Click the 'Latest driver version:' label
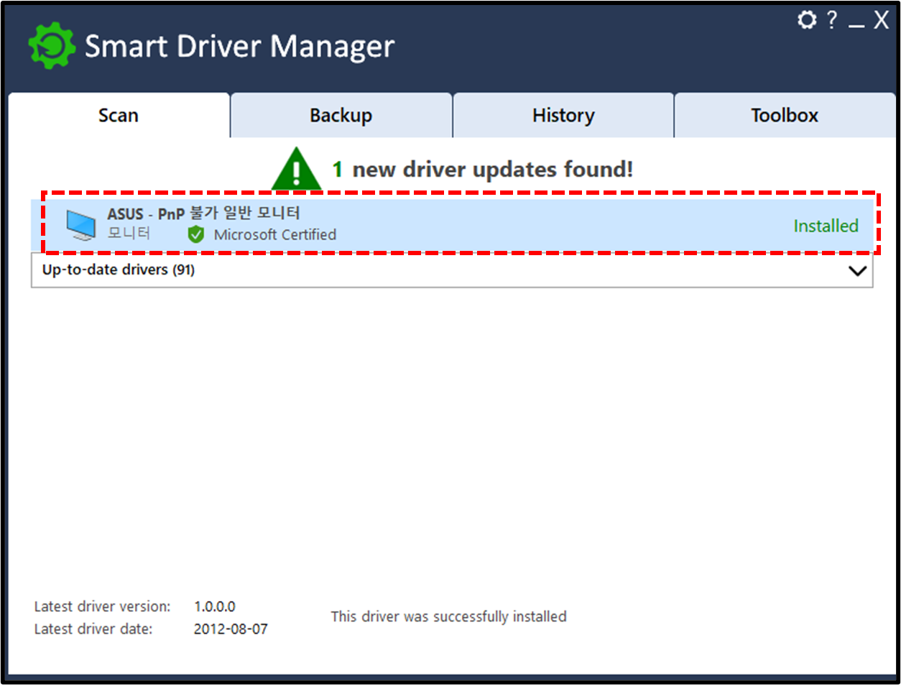The image size is (901, 685). coord(103,607)
